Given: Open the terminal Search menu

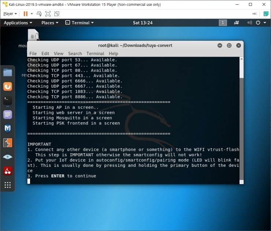Looking at the screenshot, I should pos(75,54).
